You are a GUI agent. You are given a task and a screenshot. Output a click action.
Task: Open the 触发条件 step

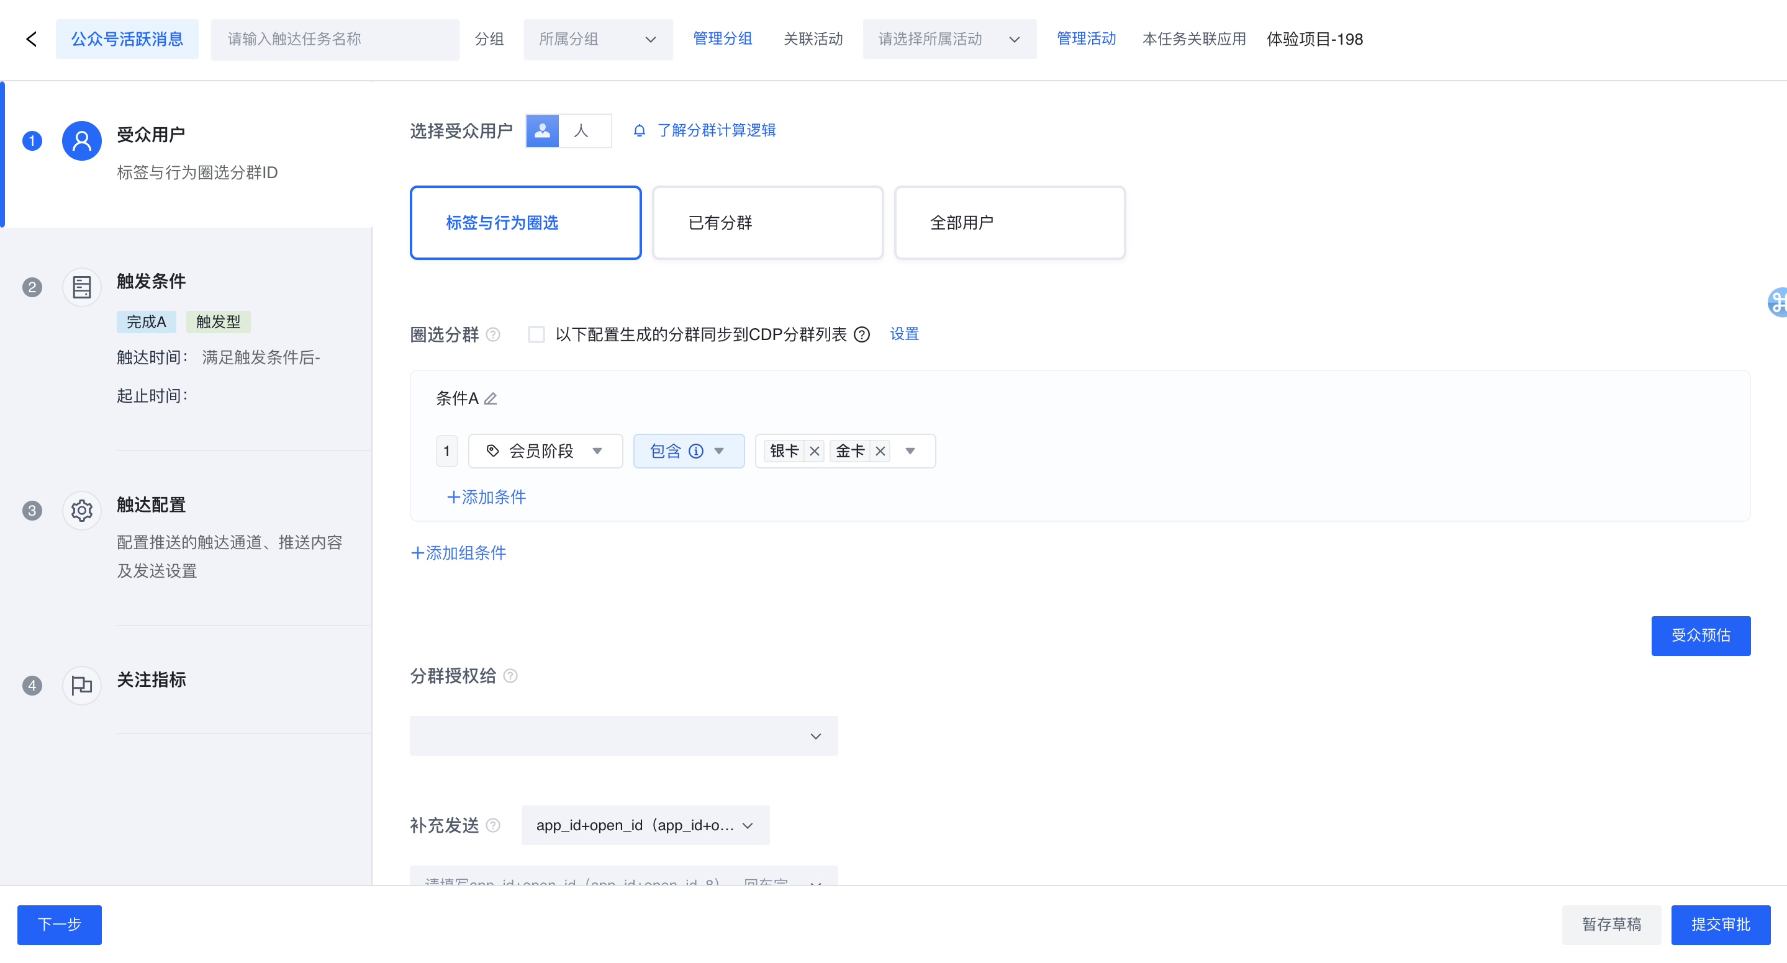pos(152,282)
